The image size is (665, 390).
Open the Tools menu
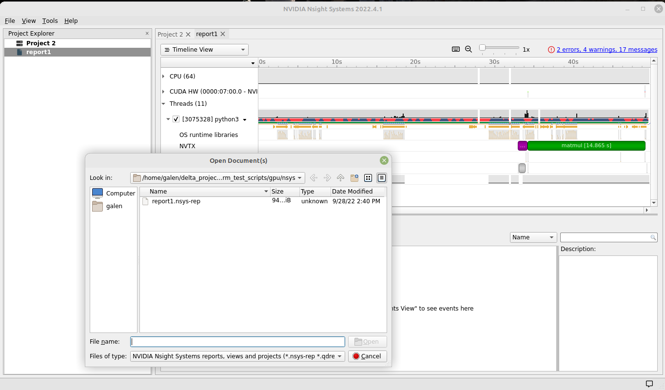(x=50, y=21)
